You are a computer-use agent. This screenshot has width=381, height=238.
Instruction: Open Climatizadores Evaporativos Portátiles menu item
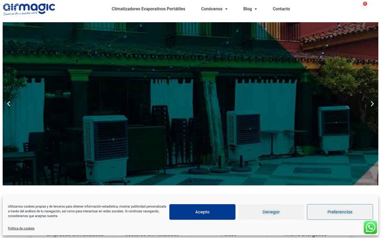tap(148, 9)
